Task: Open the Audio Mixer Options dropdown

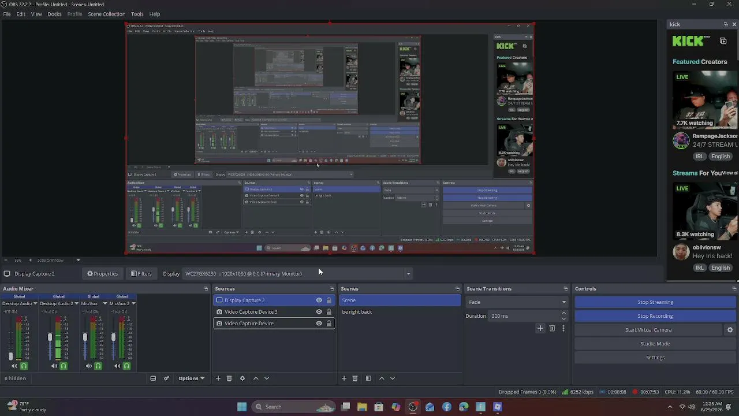Action: (191, 378)
